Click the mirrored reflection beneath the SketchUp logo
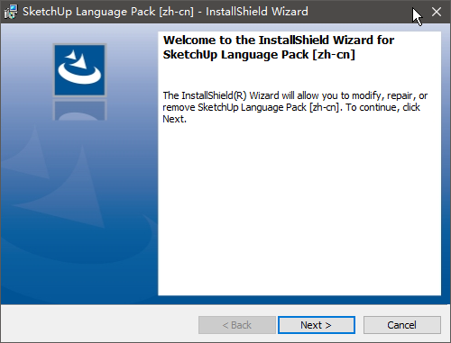The image size is (451, 343). tap(79, 110)
